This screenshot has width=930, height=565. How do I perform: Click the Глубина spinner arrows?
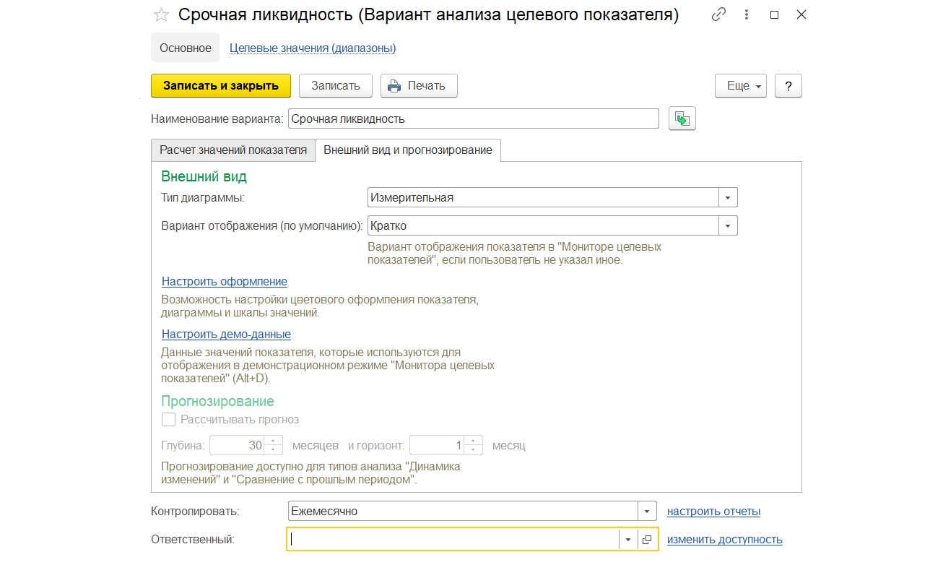tap(274, 445)
